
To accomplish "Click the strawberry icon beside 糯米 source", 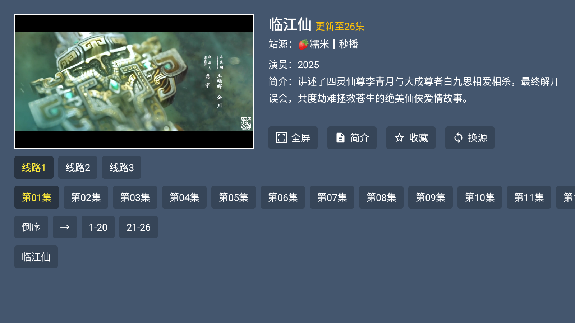I will [x=304, y=45].
